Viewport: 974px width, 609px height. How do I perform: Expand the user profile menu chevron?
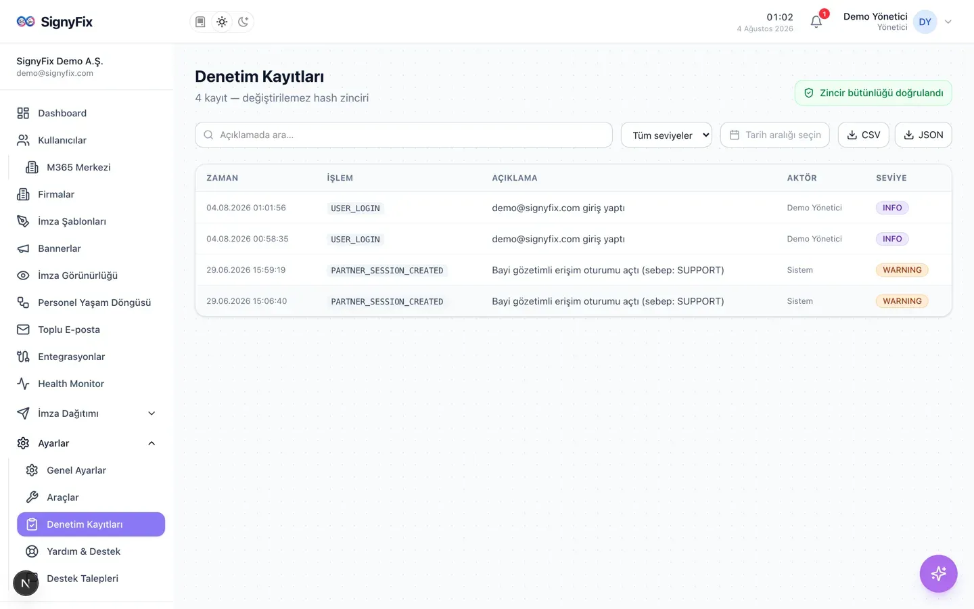pos(948,22)
